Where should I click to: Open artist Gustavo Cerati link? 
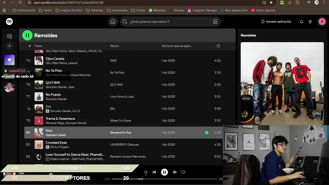coord(56,135)
